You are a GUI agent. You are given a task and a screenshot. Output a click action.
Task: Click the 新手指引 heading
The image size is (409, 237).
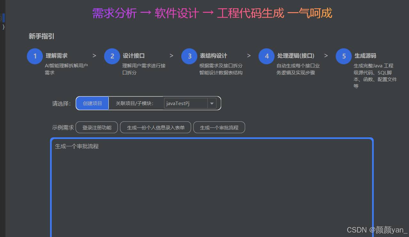42,36
